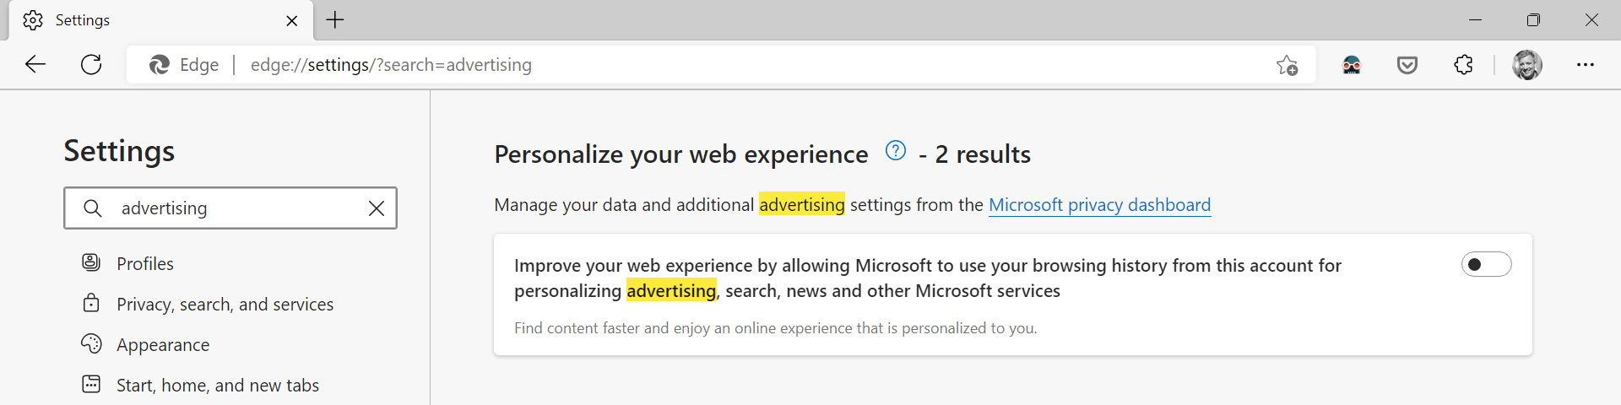Open the user profile avatar
This screenshot has width=1621, height=405.
click(1526, 65)
